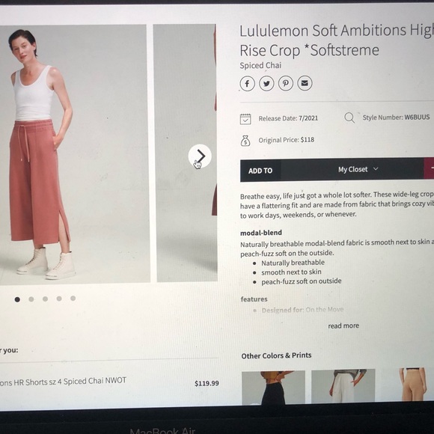Screen dimensions: 434x434
Task: Pin product with Pinterest icon
Action: pos(285,83)
